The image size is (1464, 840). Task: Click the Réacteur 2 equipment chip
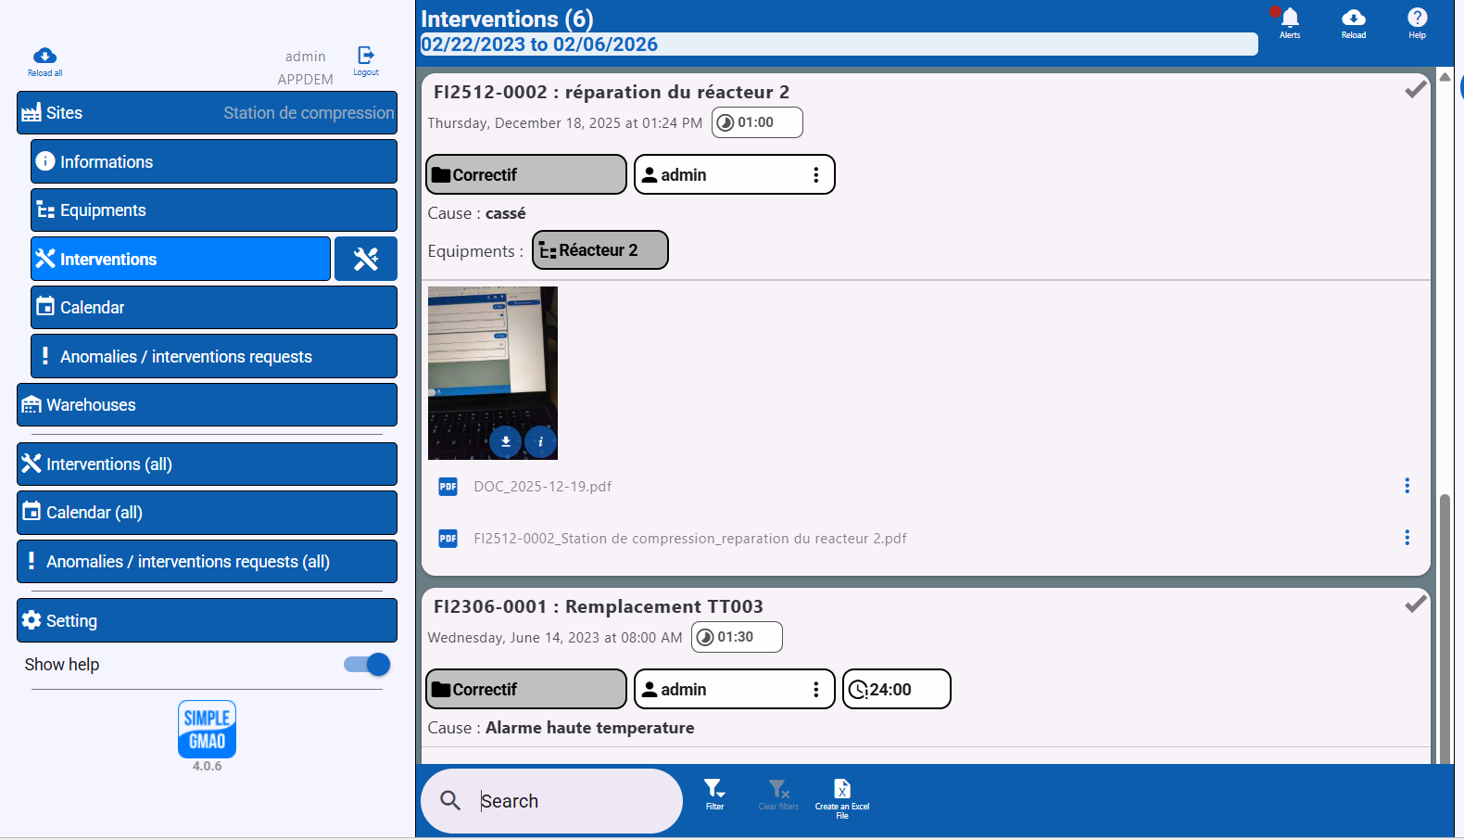click(x=600, y=250)
